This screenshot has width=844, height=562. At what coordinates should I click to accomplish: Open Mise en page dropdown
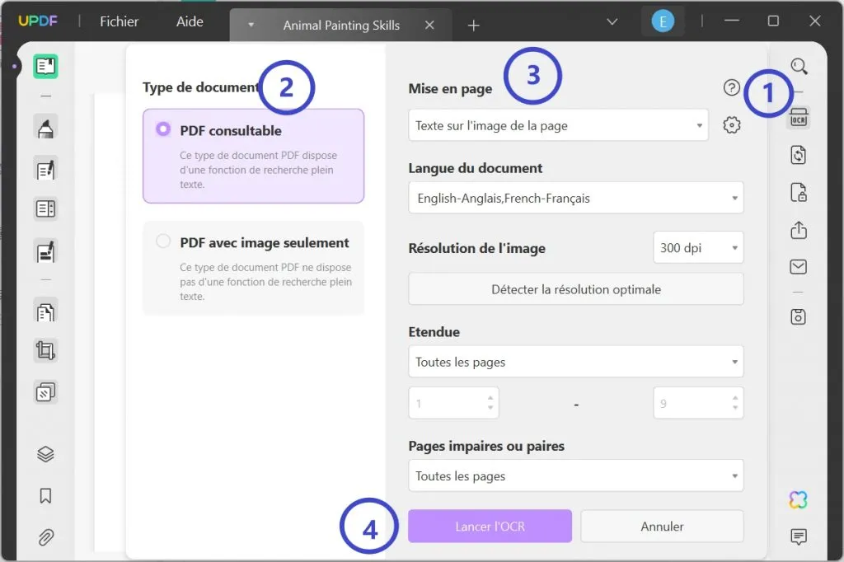click(558, 125)
